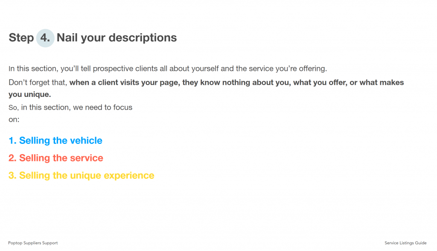Click the sentence starting "In this section, you'll tell"

(x=167, y=69)
